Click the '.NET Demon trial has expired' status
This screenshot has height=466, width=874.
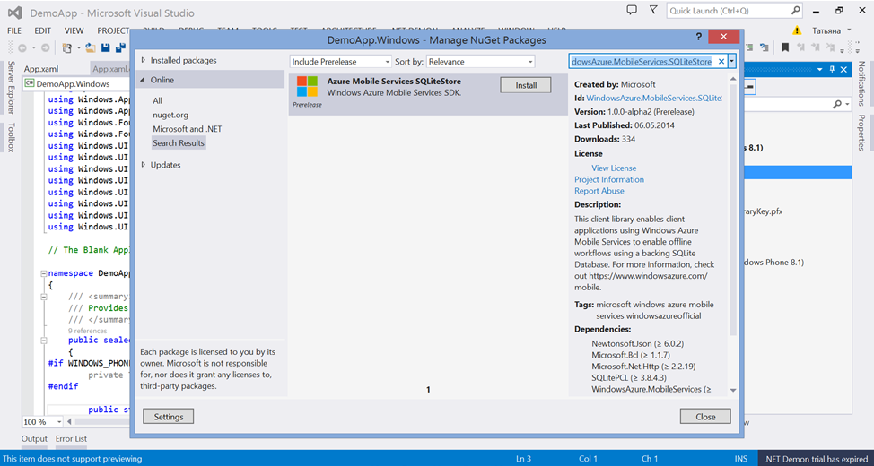click(816, 459)
